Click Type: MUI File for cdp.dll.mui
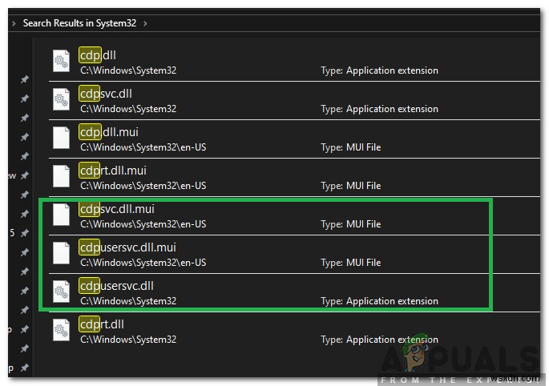The height and width of the screenshot is (386, 549). tap(351, 147)
